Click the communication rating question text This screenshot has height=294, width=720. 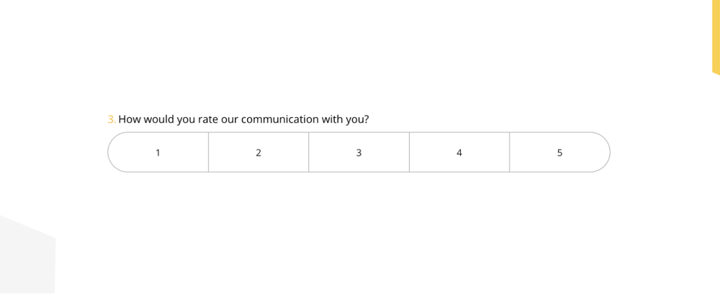[243, 119]
